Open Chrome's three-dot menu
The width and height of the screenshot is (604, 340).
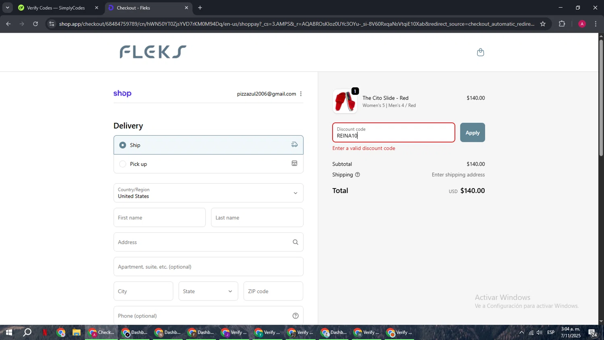coord(596,24)
